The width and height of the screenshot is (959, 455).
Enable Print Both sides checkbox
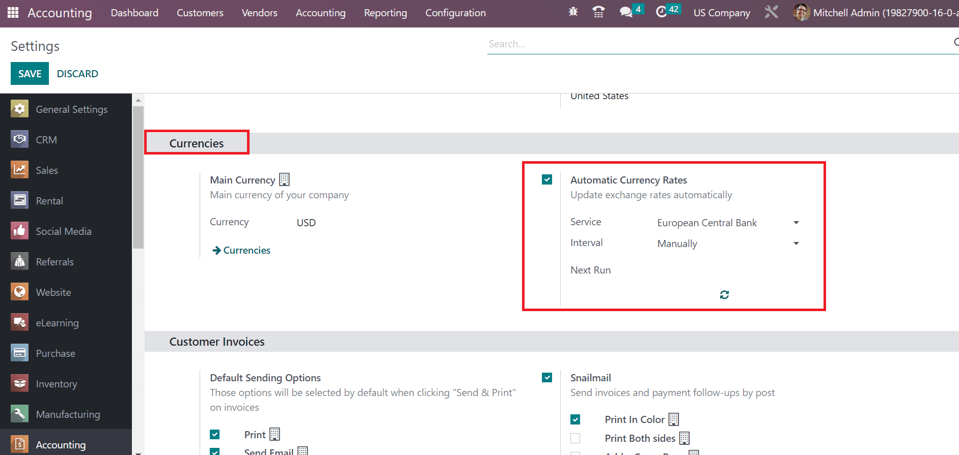(576, 438)
